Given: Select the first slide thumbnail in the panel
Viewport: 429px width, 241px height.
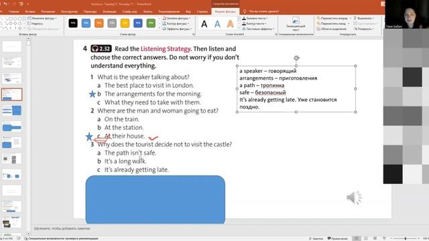Looking at the screenshot, I should pyautogui.click(x=12, y=46).
